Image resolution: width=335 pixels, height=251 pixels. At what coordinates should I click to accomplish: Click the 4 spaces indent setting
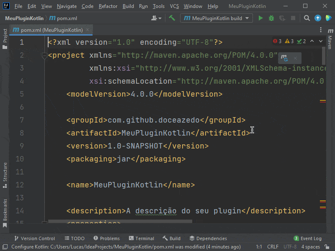[310, 247]
